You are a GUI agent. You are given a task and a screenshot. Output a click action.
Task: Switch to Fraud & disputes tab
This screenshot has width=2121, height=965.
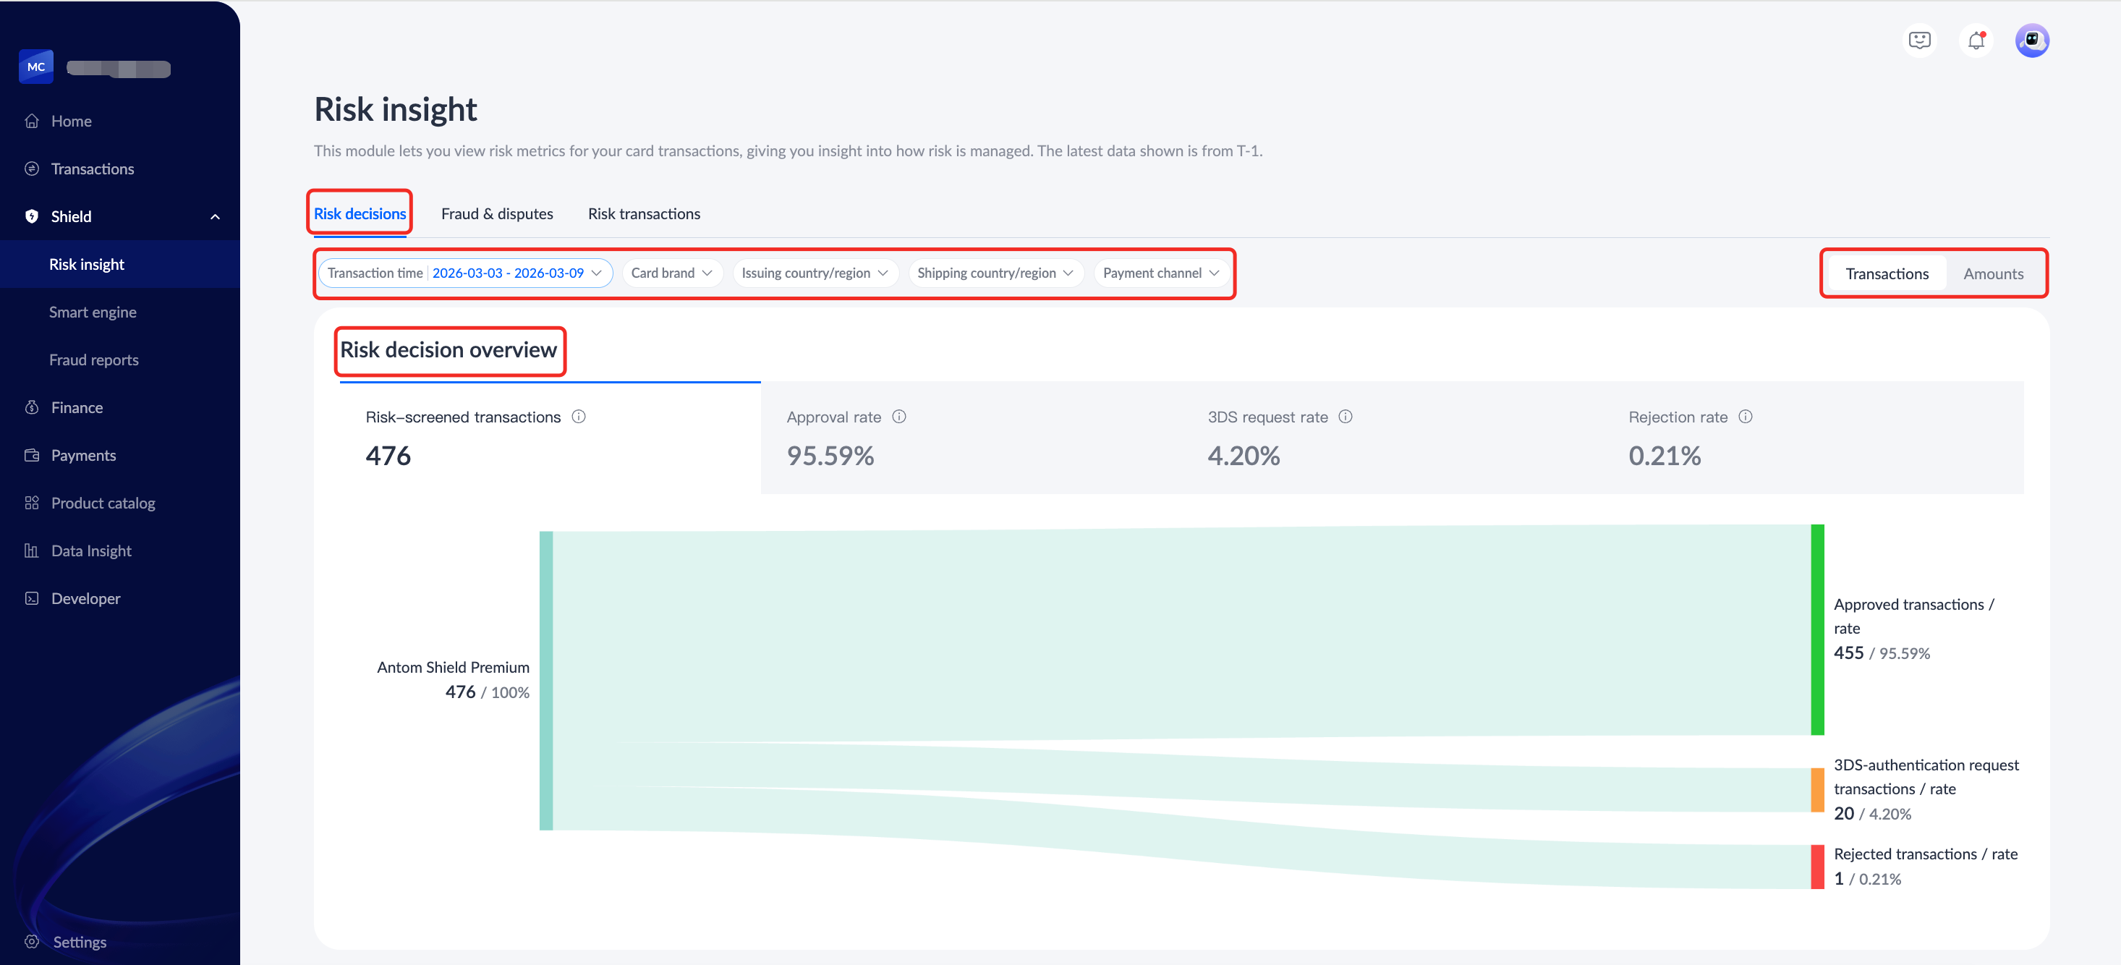496,214
